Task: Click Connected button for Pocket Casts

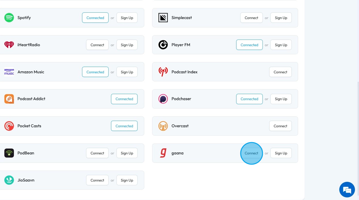Action: point(124,126)
